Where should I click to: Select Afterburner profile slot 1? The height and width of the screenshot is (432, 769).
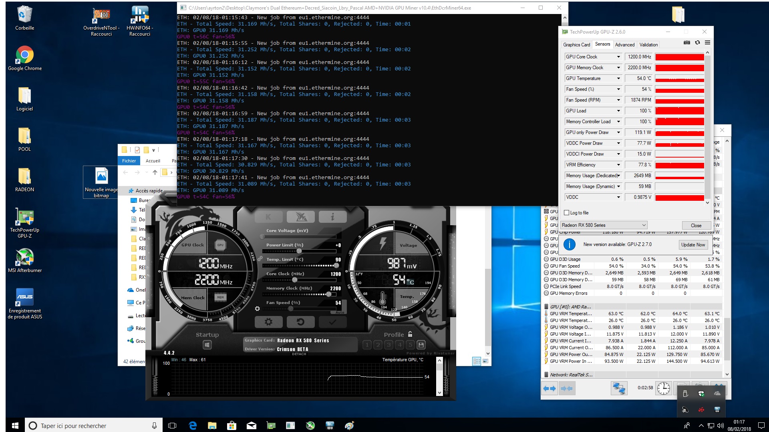pyautogui.click(x=367, y=345)
